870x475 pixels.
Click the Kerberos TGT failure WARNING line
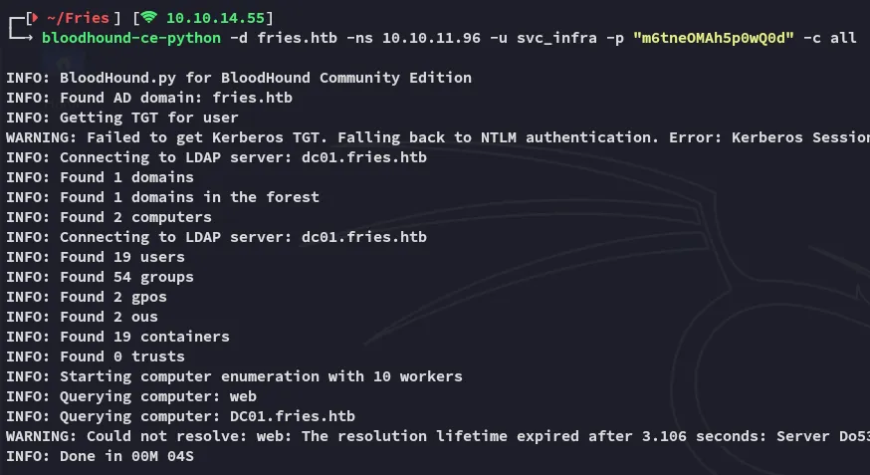(436, 137)
